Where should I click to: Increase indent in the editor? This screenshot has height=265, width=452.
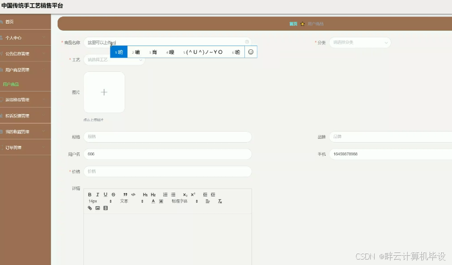(x=213, y=195)
